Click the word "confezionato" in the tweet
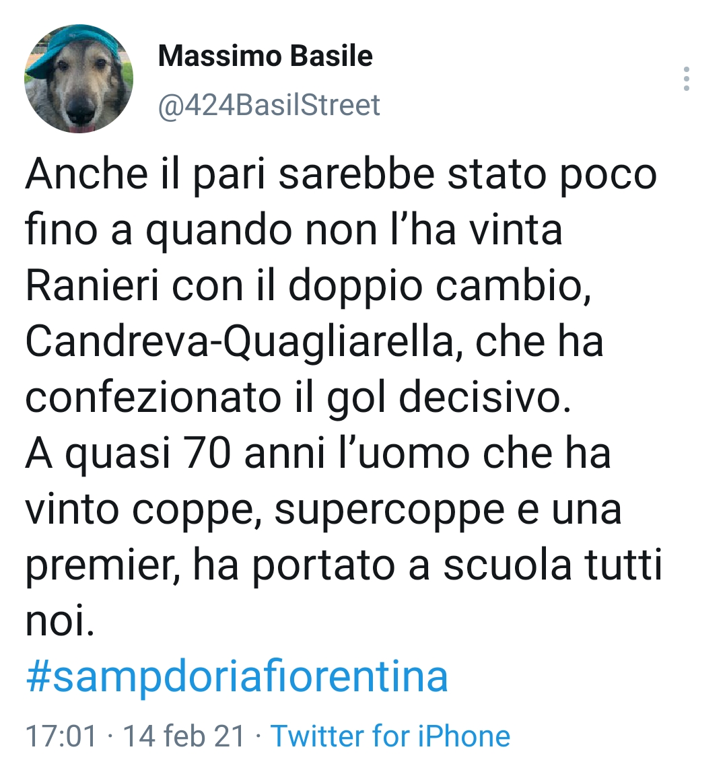727x768 pixels. (152, 398)
